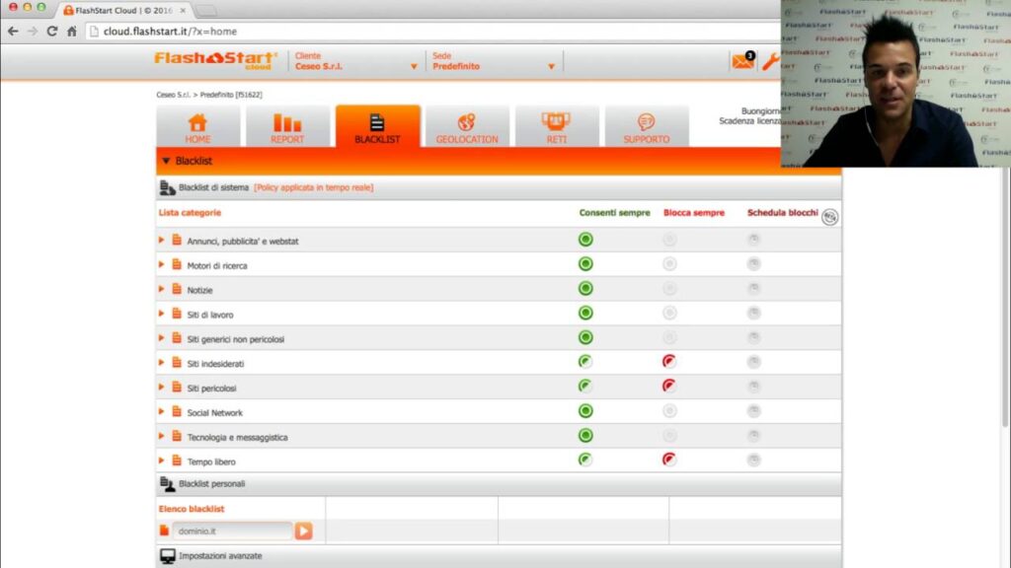This screenshot has height=568, width=1011.
Task: Focus the dominio.it input field
Action: coord(232,531)
